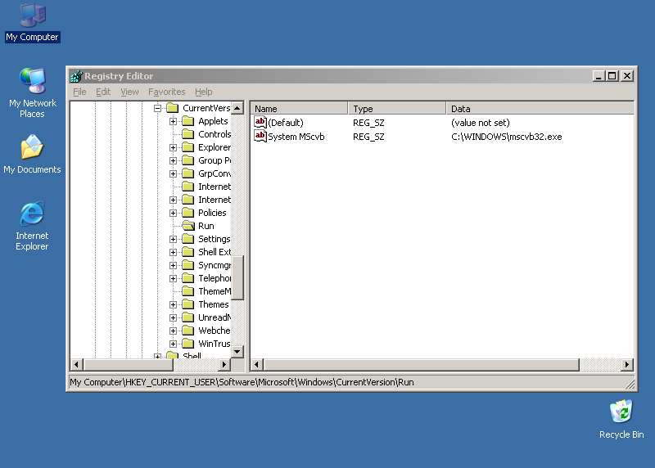Select the Themes registry key
This screenshot has width=655, height=468.
click(213, 304)
